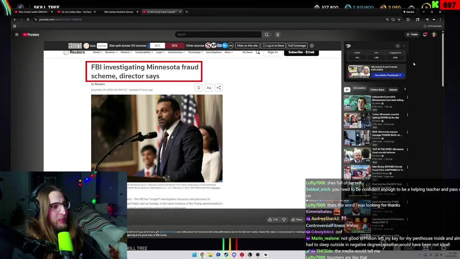460x259 pixels.
Task: Click Hide on this site button
Action: [247, 46]
